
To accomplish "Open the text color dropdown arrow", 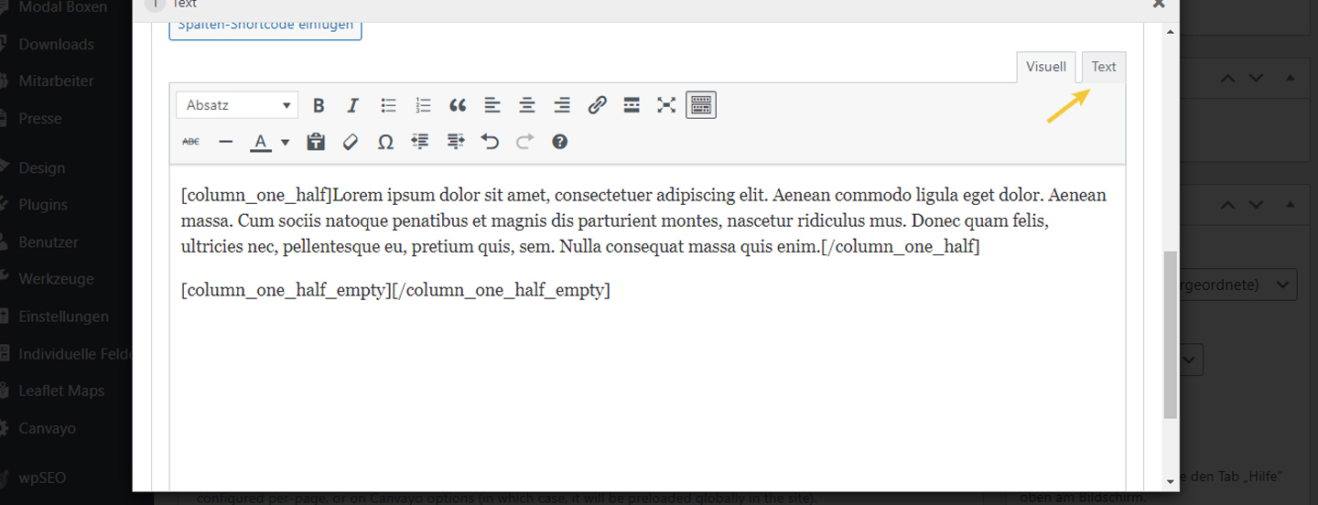I will 286,142.
